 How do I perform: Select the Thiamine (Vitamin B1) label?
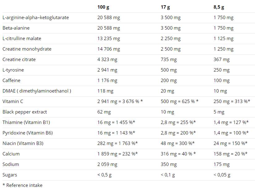(26, 122)
